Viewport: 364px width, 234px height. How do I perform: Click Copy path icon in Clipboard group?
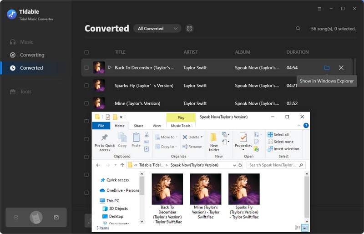click(x=147, y=142)
